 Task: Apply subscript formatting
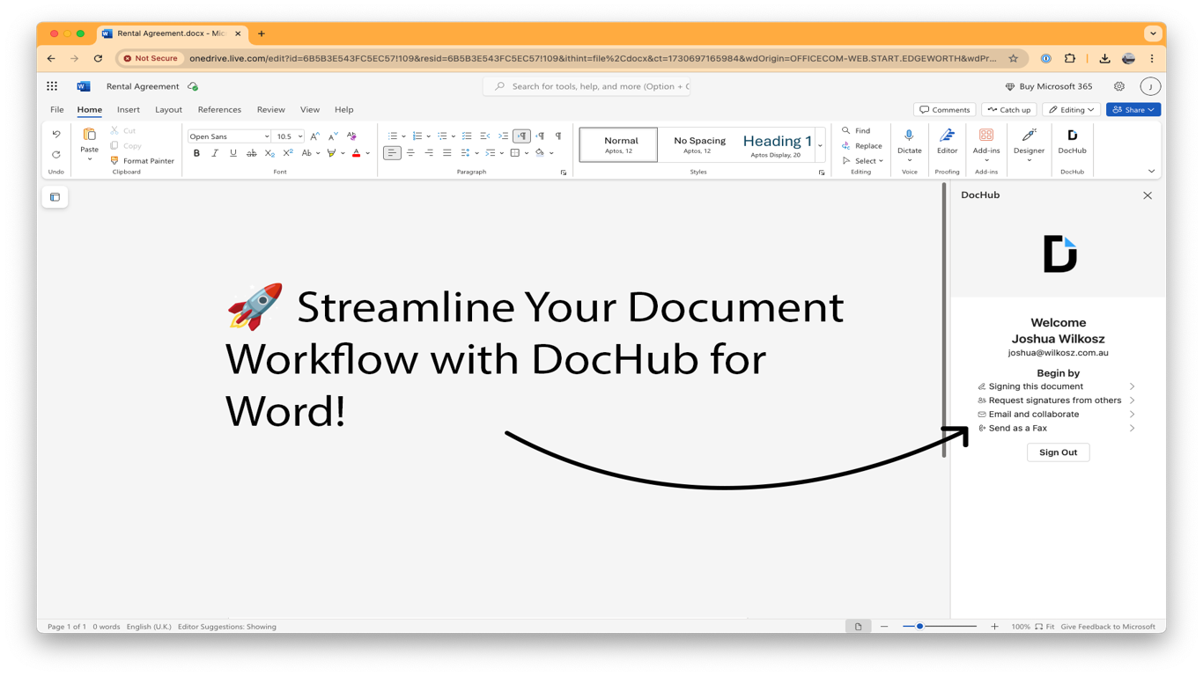[269, 153]
